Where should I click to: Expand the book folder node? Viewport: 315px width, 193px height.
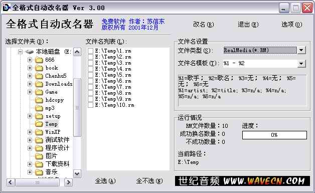30,68
